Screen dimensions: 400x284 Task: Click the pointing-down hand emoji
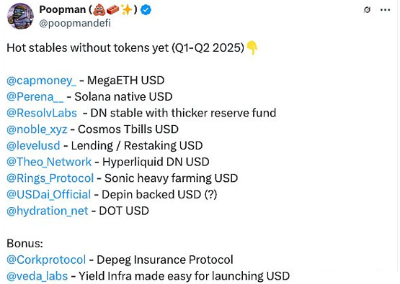click(252, 47)
